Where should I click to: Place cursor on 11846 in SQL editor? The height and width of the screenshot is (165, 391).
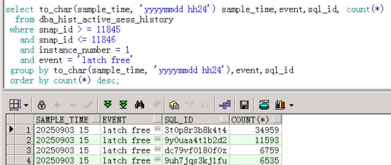click(x=104, y=40)
